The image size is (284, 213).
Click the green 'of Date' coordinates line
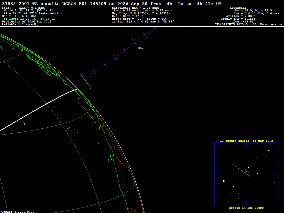point(29,19)
